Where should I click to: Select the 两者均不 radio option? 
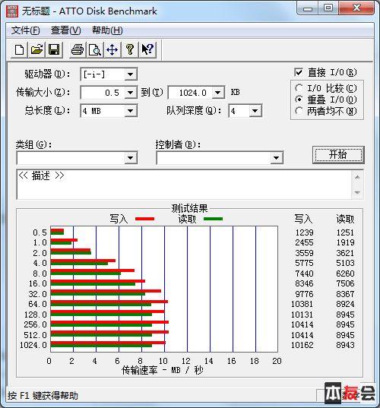pos(299,111)
